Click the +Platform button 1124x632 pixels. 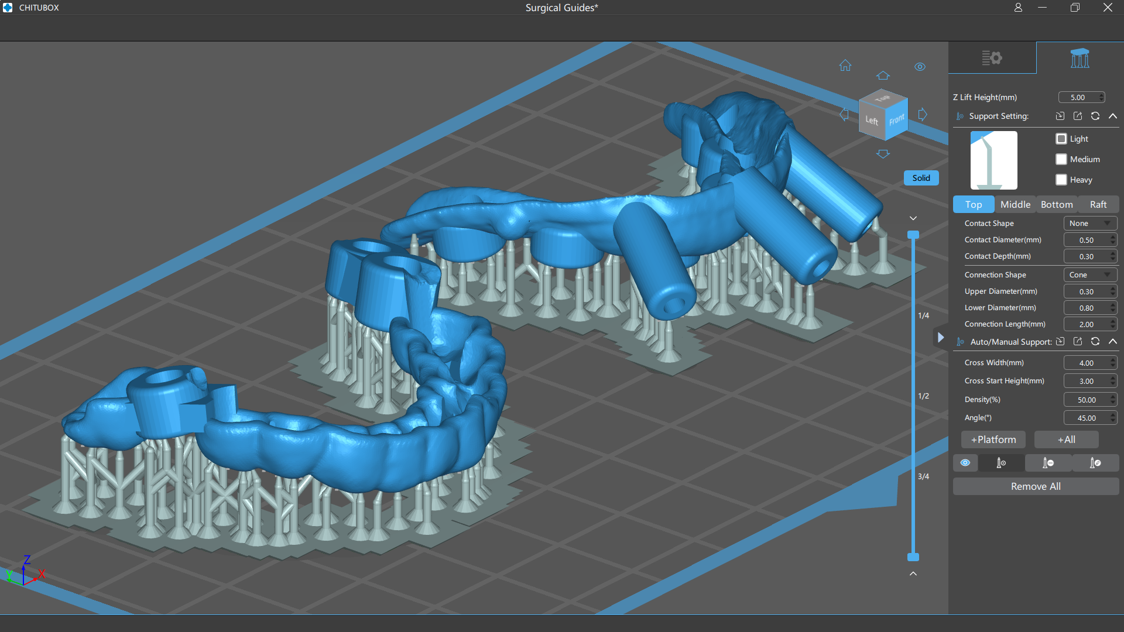tap(993, 438)
